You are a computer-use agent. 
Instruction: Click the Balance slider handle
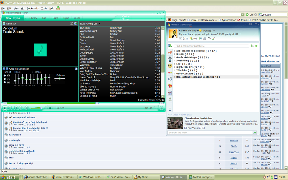[60, 79]
